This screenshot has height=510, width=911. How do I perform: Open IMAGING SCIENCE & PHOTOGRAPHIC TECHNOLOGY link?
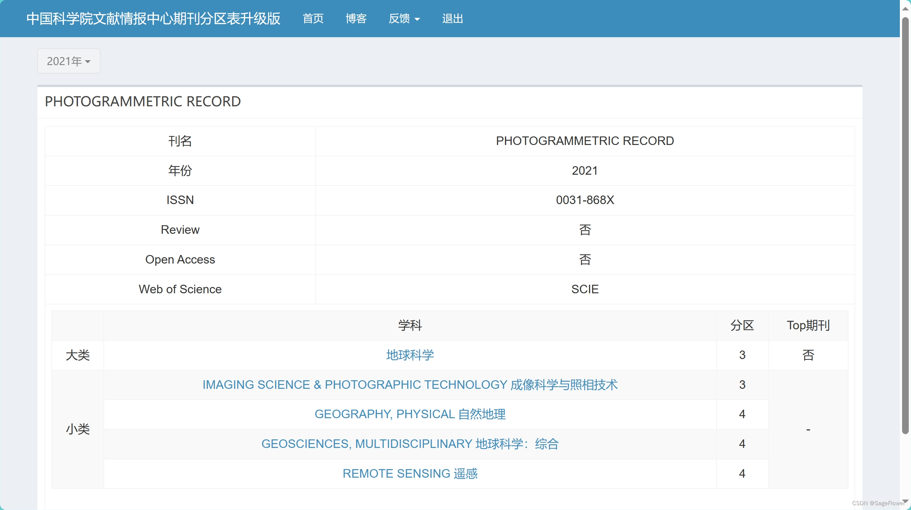coord(410,385)
